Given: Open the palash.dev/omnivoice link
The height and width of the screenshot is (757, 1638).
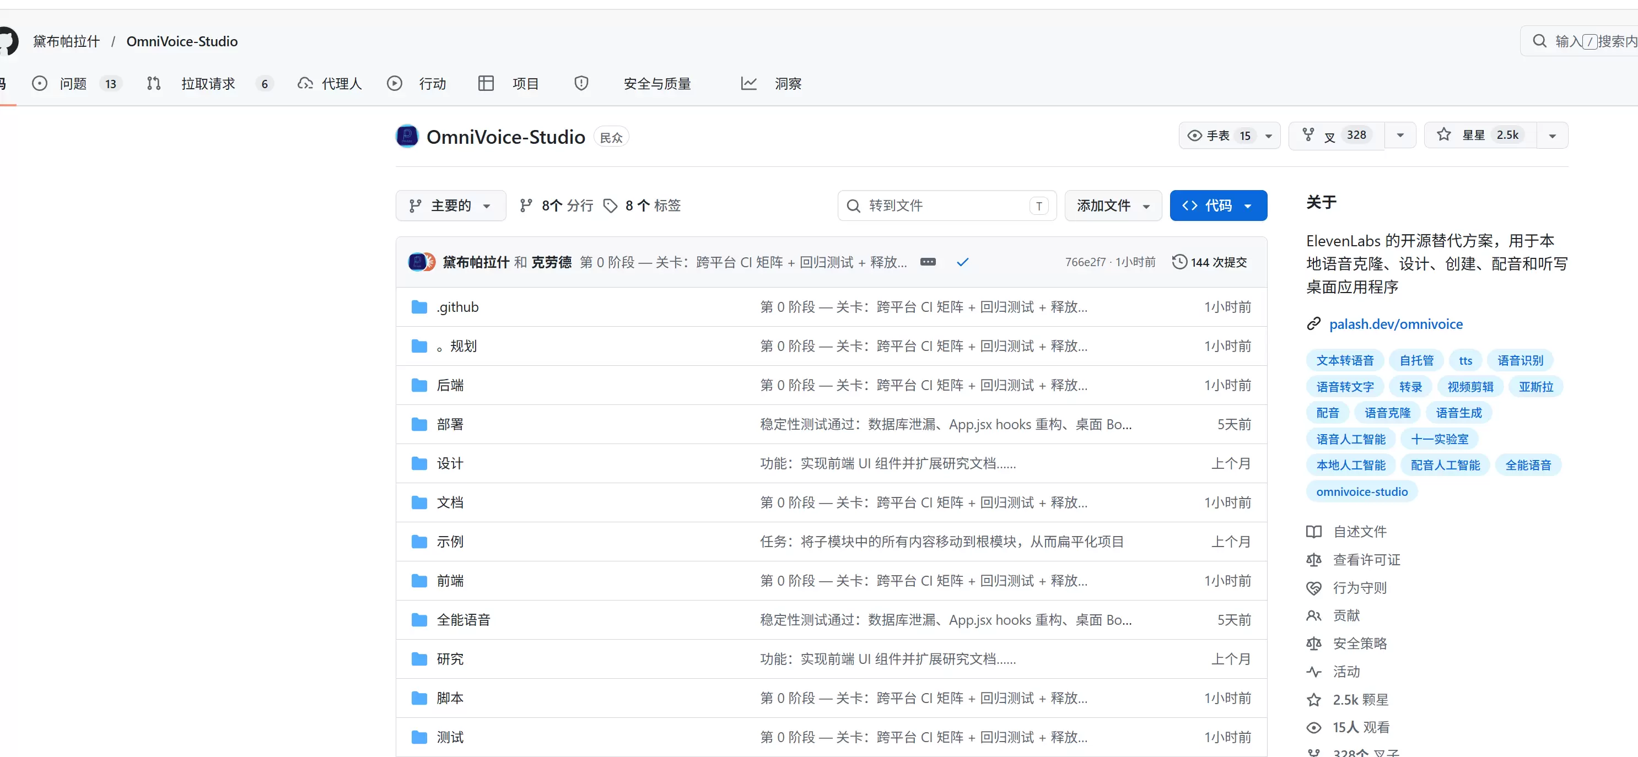Looking at the screenshot, I should click(1395, 324).
